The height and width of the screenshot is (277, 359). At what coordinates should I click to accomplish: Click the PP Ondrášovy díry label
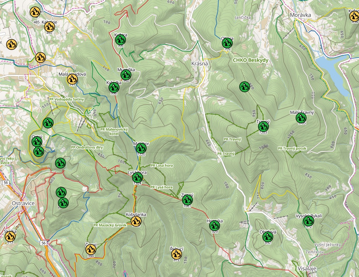coord(87,148)
